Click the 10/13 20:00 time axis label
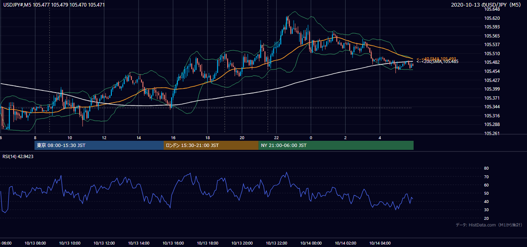 pos(242,243)
